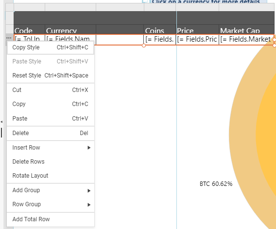Click Delete in the context menu
The height and width of the screenshot is (229, 276).
click(51, 133)
